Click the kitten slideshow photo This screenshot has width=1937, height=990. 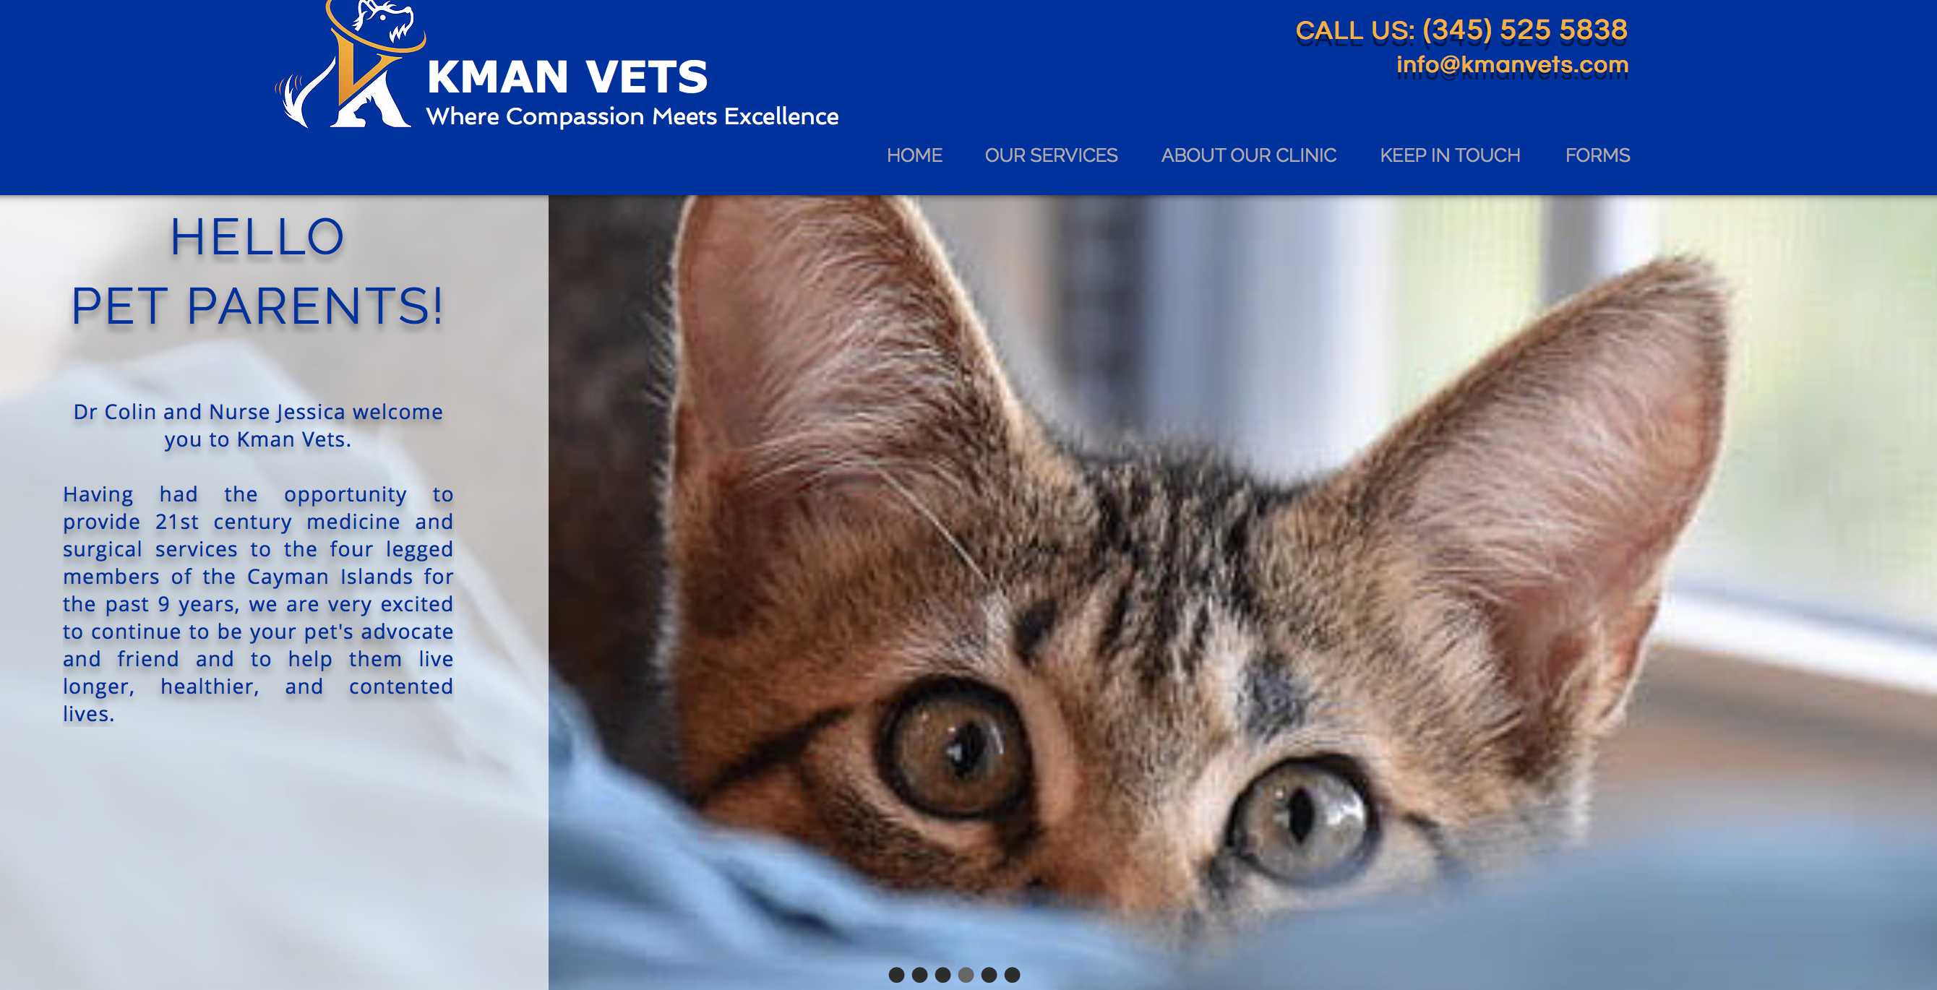coord(1242,593)
